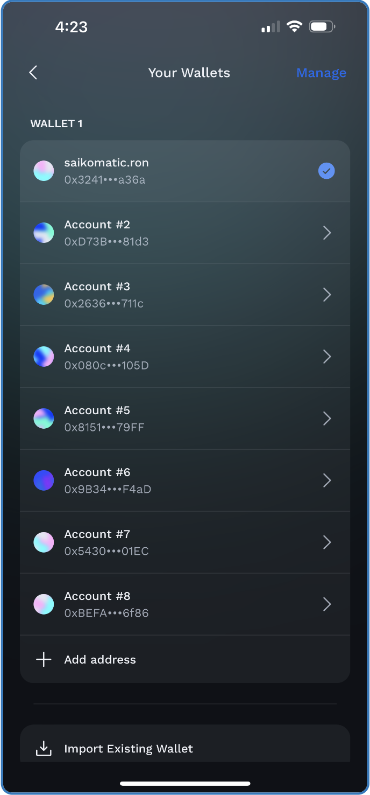Open Account #3 via its chevron

[x=327, y=295]
